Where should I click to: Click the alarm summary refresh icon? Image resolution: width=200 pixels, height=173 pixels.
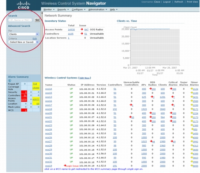[x=10, y=80]
